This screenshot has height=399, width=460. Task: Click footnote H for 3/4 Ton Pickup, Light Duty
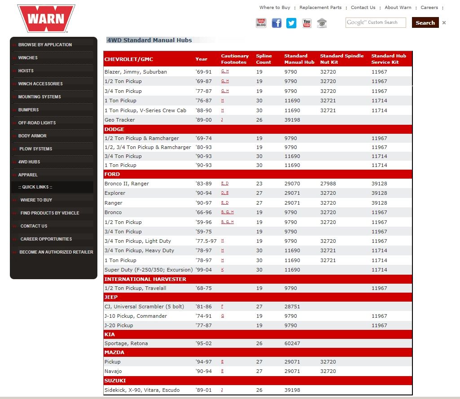(223, 241)
